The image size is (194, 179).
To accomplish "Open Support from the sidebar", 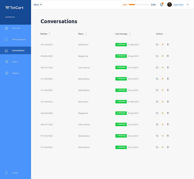I will tap(16, 73).
